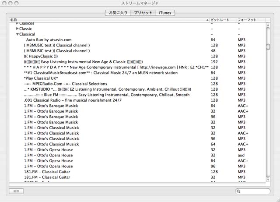Select the .001 Classical Radio stream
This screenshot has height=202, width=280.
[137, 100]
